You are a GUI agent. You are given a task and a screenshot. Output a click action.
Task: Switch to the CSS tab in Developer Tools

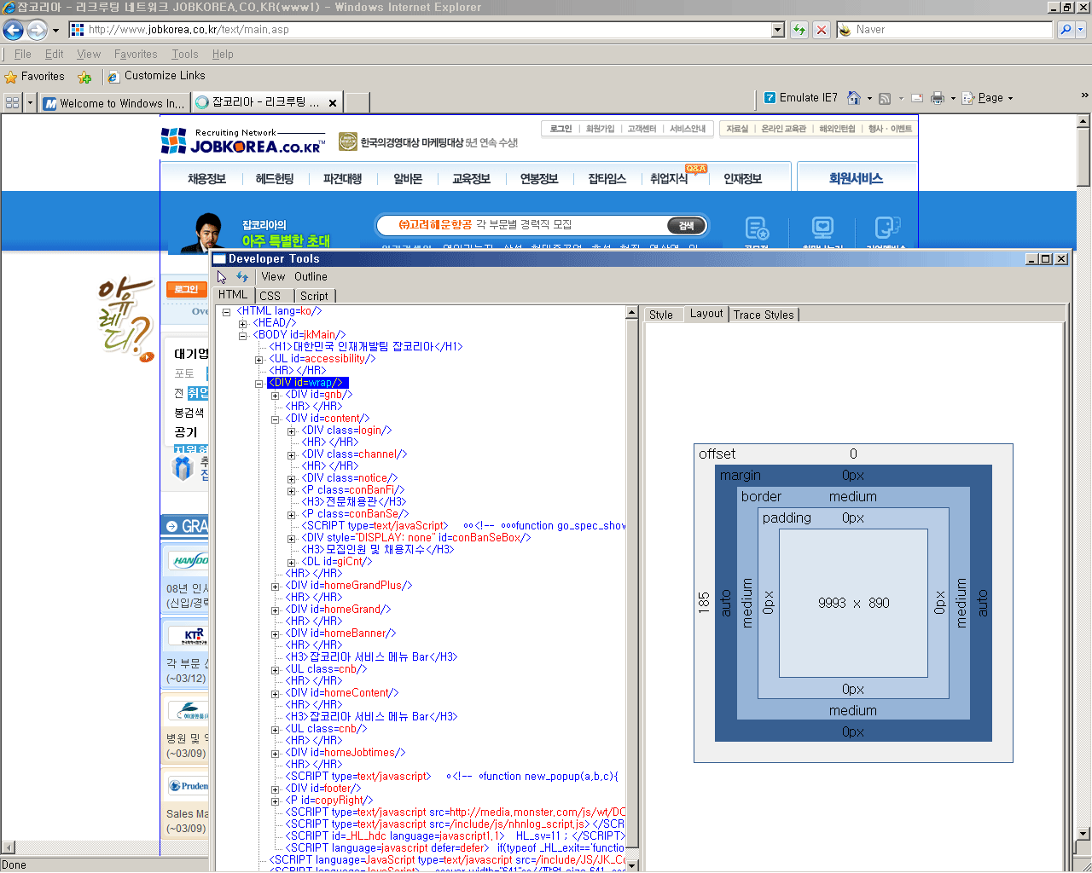(270, 296)
